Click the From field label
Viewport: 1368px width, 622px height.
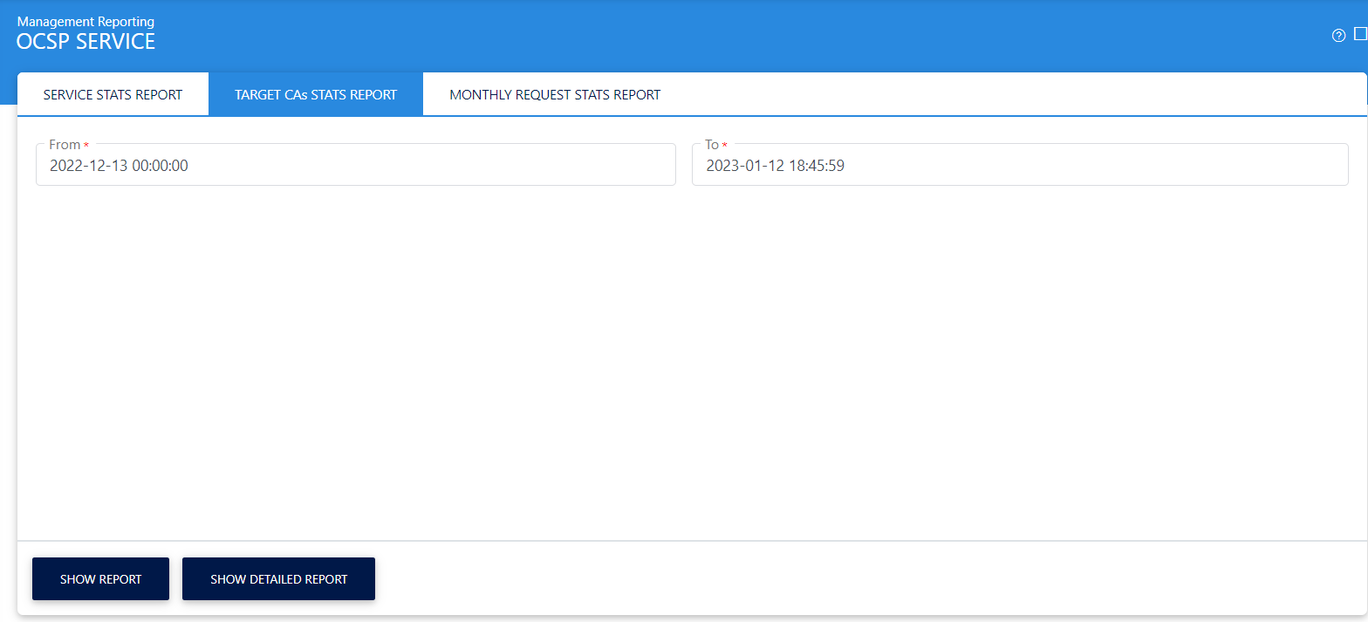point(64,145)
